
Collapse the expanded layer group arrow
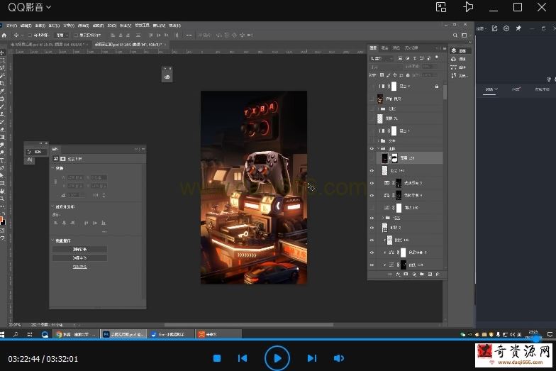[x=379, y=149]
